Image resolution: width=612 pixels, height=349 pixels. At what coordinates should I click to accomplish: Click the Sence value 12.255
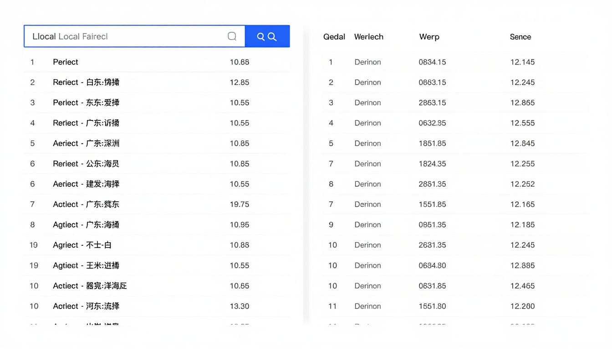click(522, 164)
